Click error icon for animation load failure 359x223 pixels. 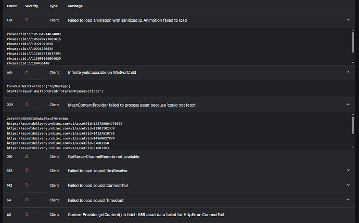[27, 20]
